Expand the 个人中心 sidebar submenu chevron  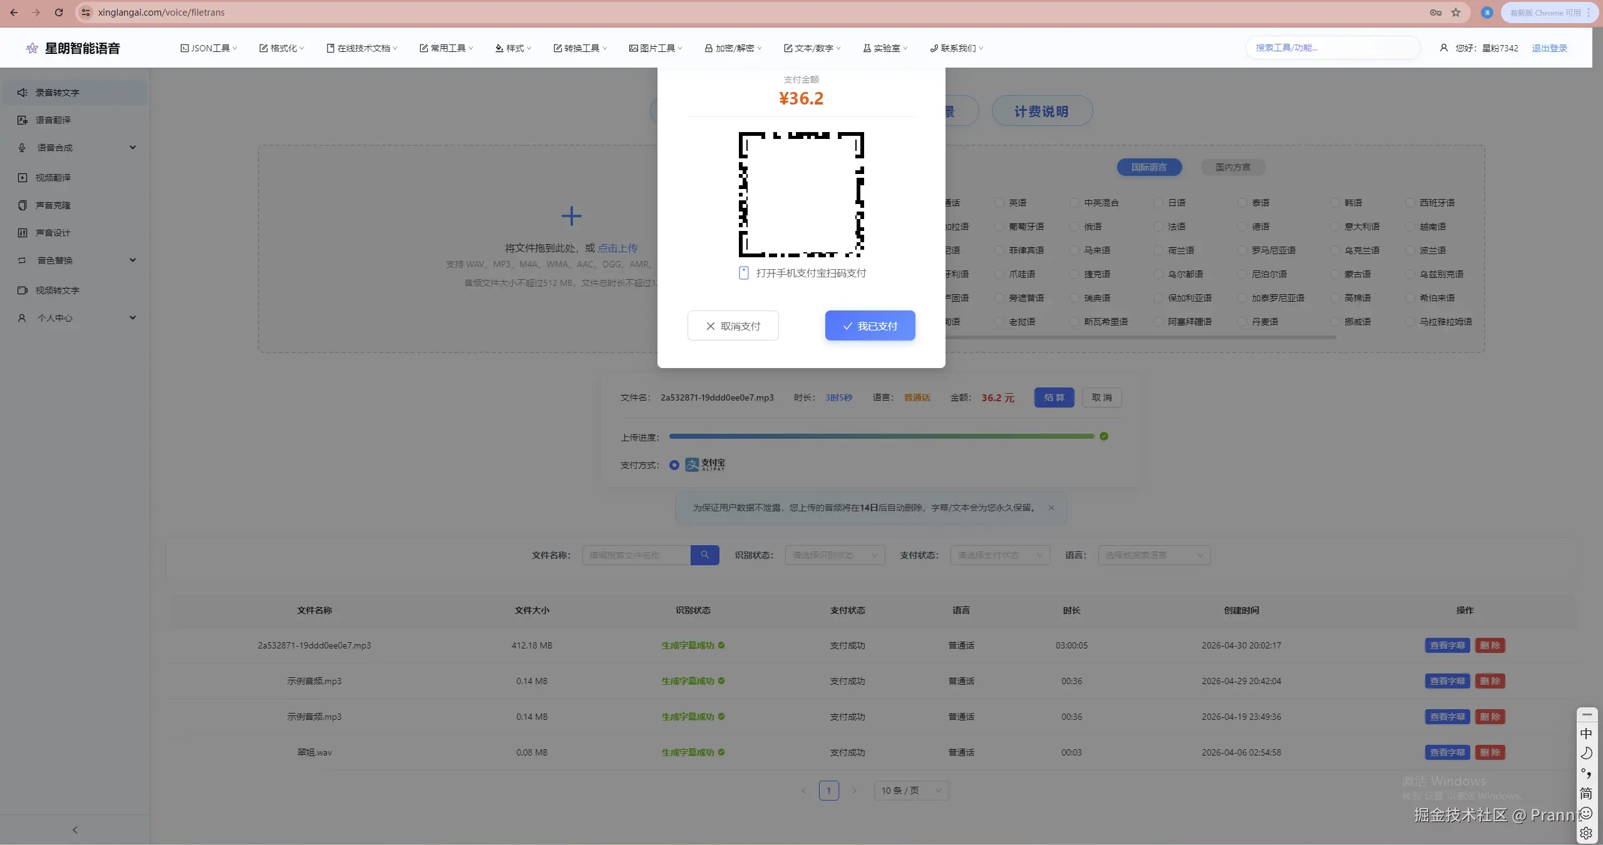(133, 318)
